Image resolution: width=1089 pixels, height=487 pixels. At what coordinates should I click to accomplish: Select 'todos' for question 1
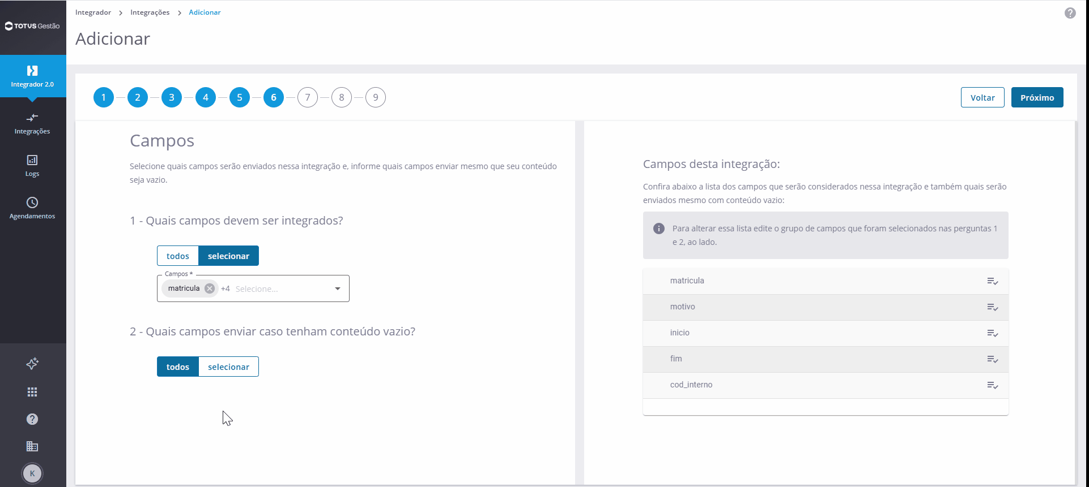pos(178,256)
